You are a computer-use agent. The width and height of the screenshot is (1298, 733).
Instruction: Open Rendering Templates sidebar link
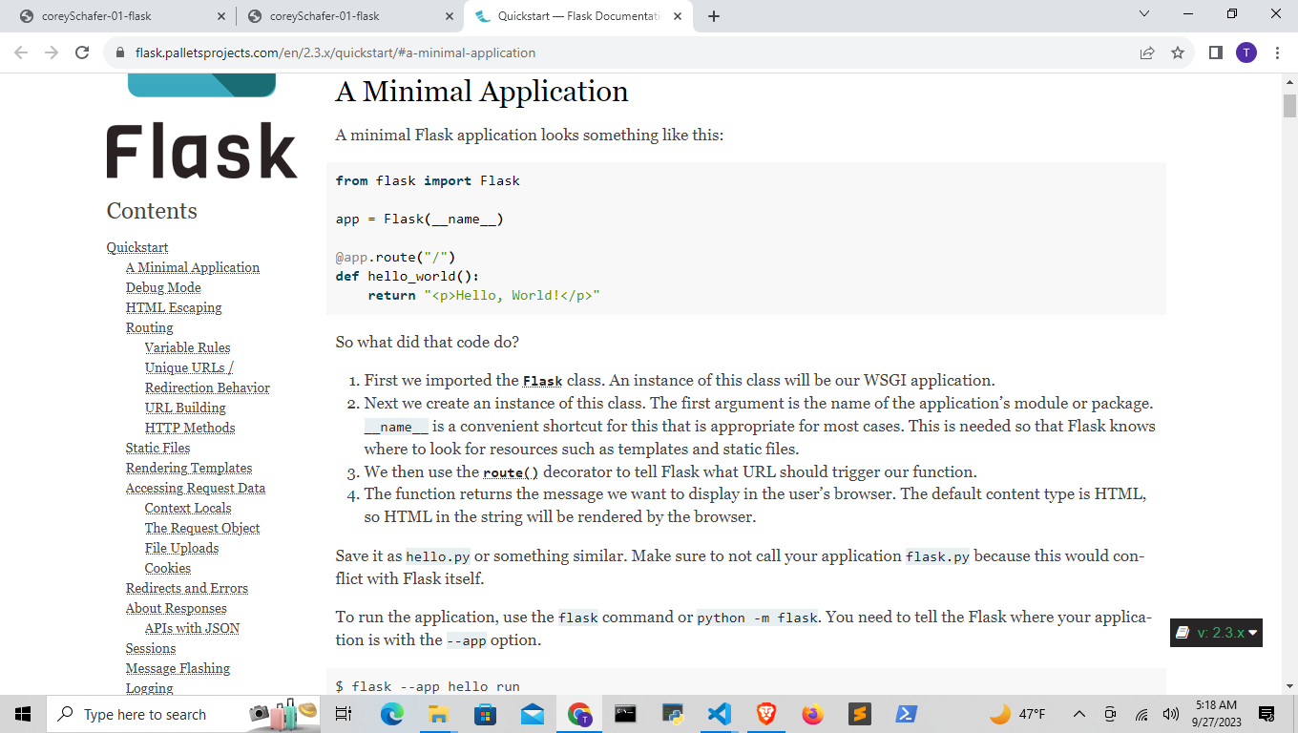(189, 469)
